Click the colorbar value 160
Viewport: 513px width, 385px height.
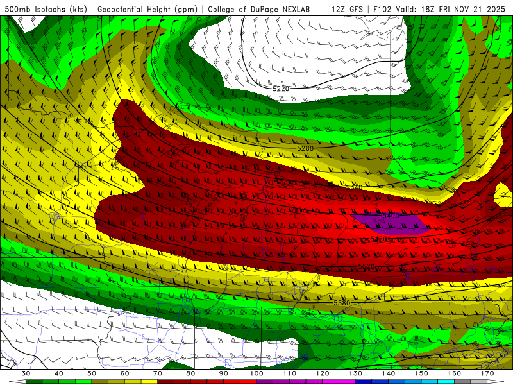(455, 373)
